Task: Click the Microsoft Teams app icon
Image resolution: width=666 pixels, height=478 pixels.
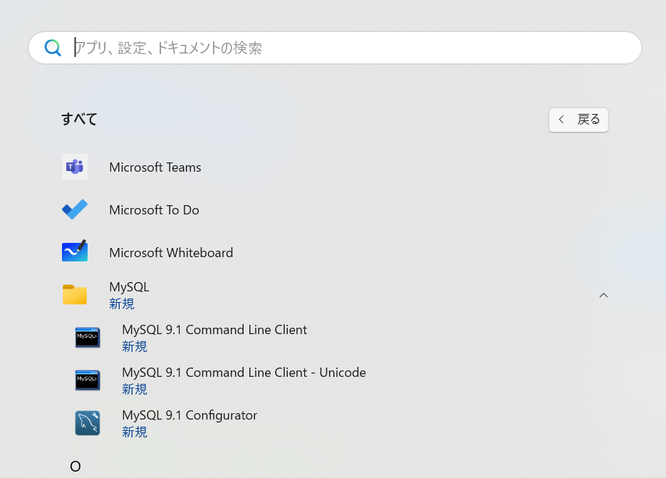Action: tap(75, 167)
